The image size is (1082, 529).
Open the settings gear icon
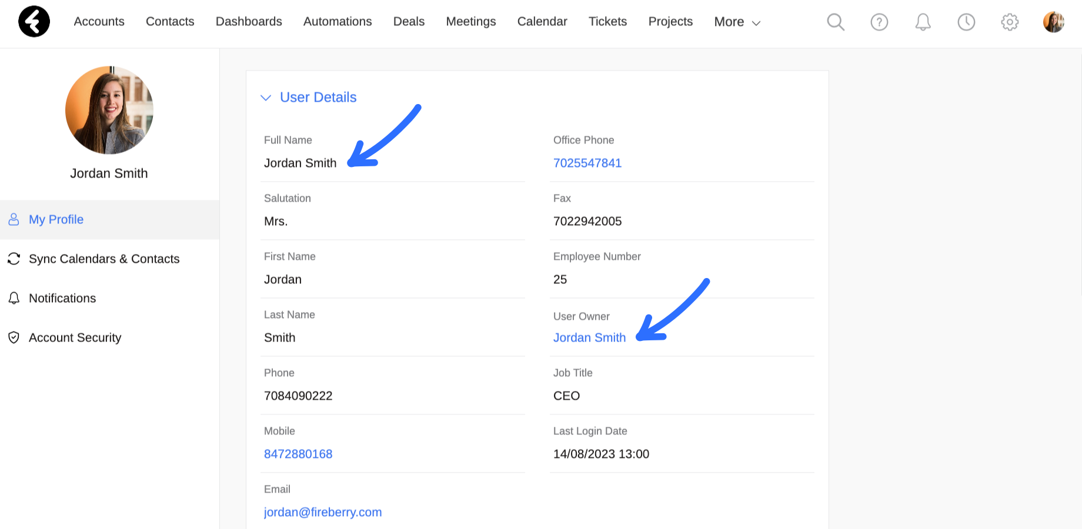pos(1010,22)
